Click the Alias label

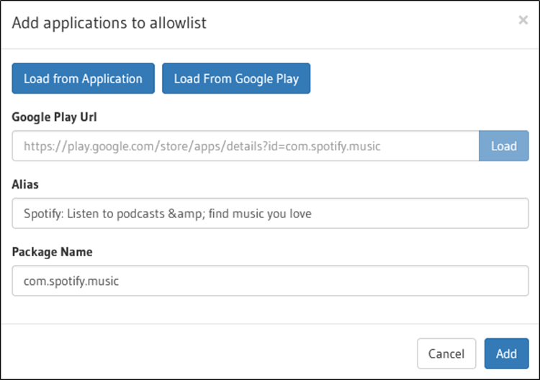point(25,184)
